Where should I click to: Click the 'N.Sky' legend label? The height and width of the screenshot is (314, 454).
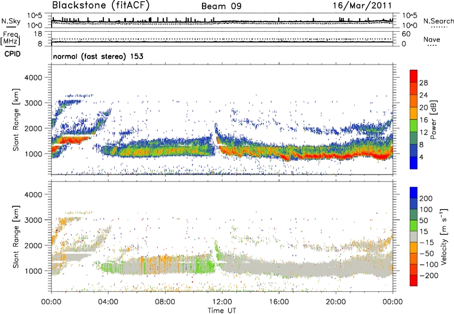point(11,21)
